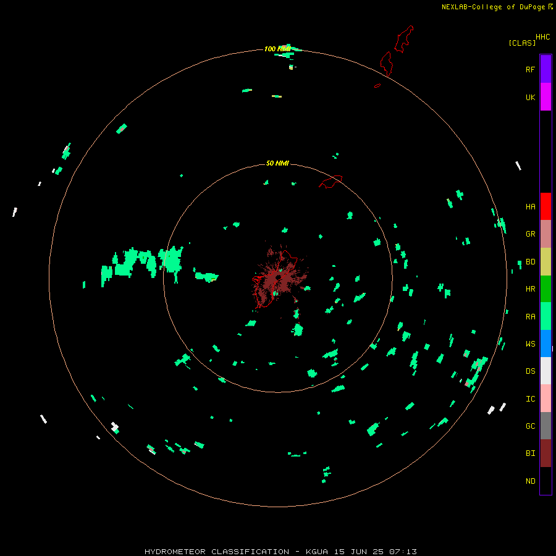Click the white DS legend swatch
Image resolution: width=556 pixels, height=556 pixels.
pos(545,371)
